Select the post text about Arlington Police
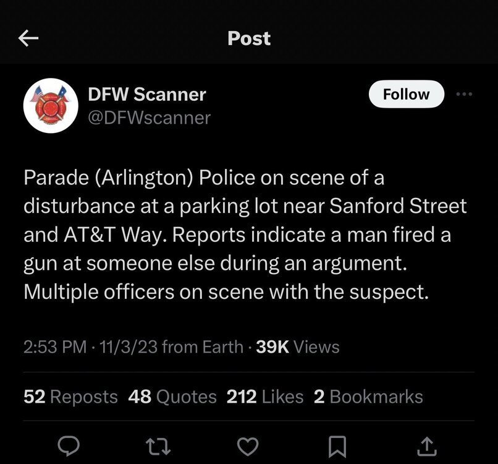Viewport: 498px width, 464px height. 245,234
